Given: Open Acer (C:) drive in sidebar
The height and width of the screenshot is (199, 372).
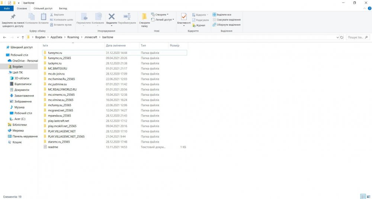Looking at the screenshot, I should click(17, 119).
